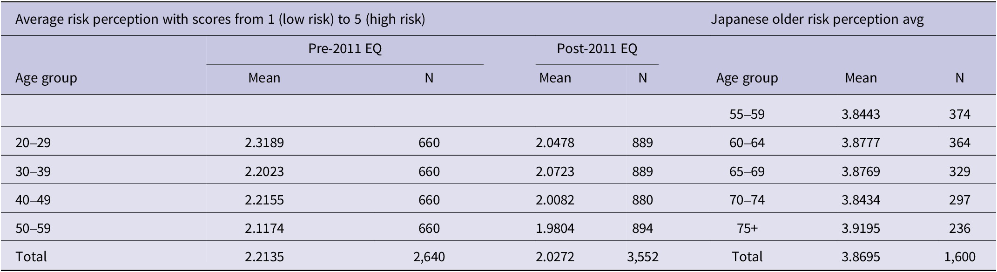The image size is (997, 272).
Task: Click the Post-2011 total N value 3,552
Action: tap(642, 257)
